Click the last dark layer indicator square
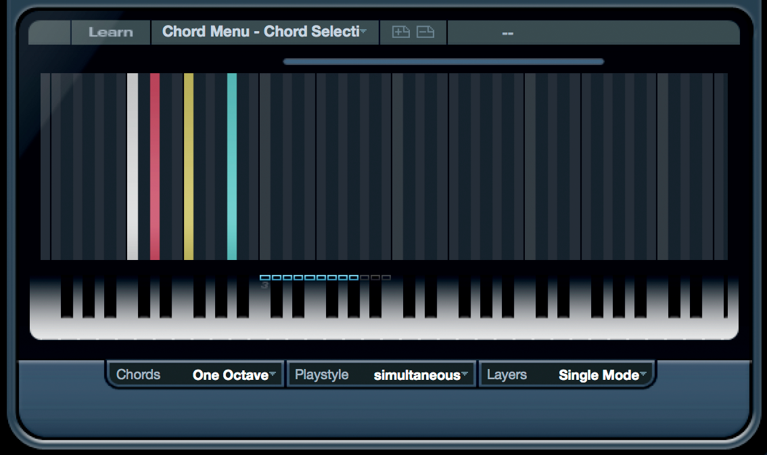Viewport: 767px width, 455px height. [x=386, y=278]
